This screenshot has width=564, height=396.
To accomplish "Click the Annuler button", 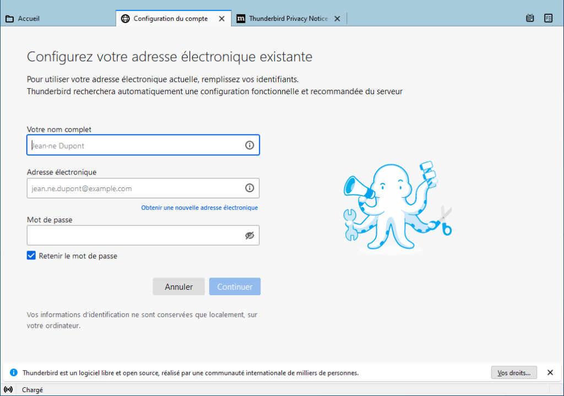I will pyautogui.click(x=179, y=286).
